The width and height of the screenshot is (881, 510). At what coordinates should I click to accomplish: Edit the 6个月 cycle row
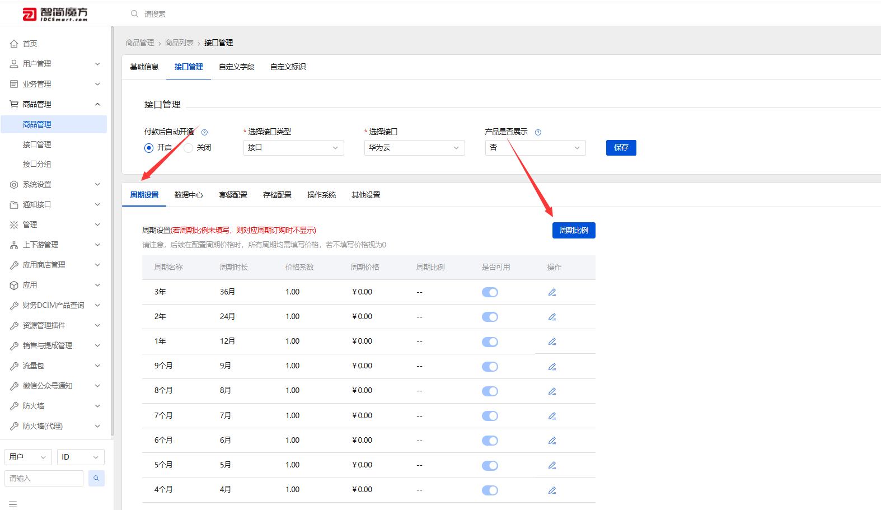pos(552,441)
